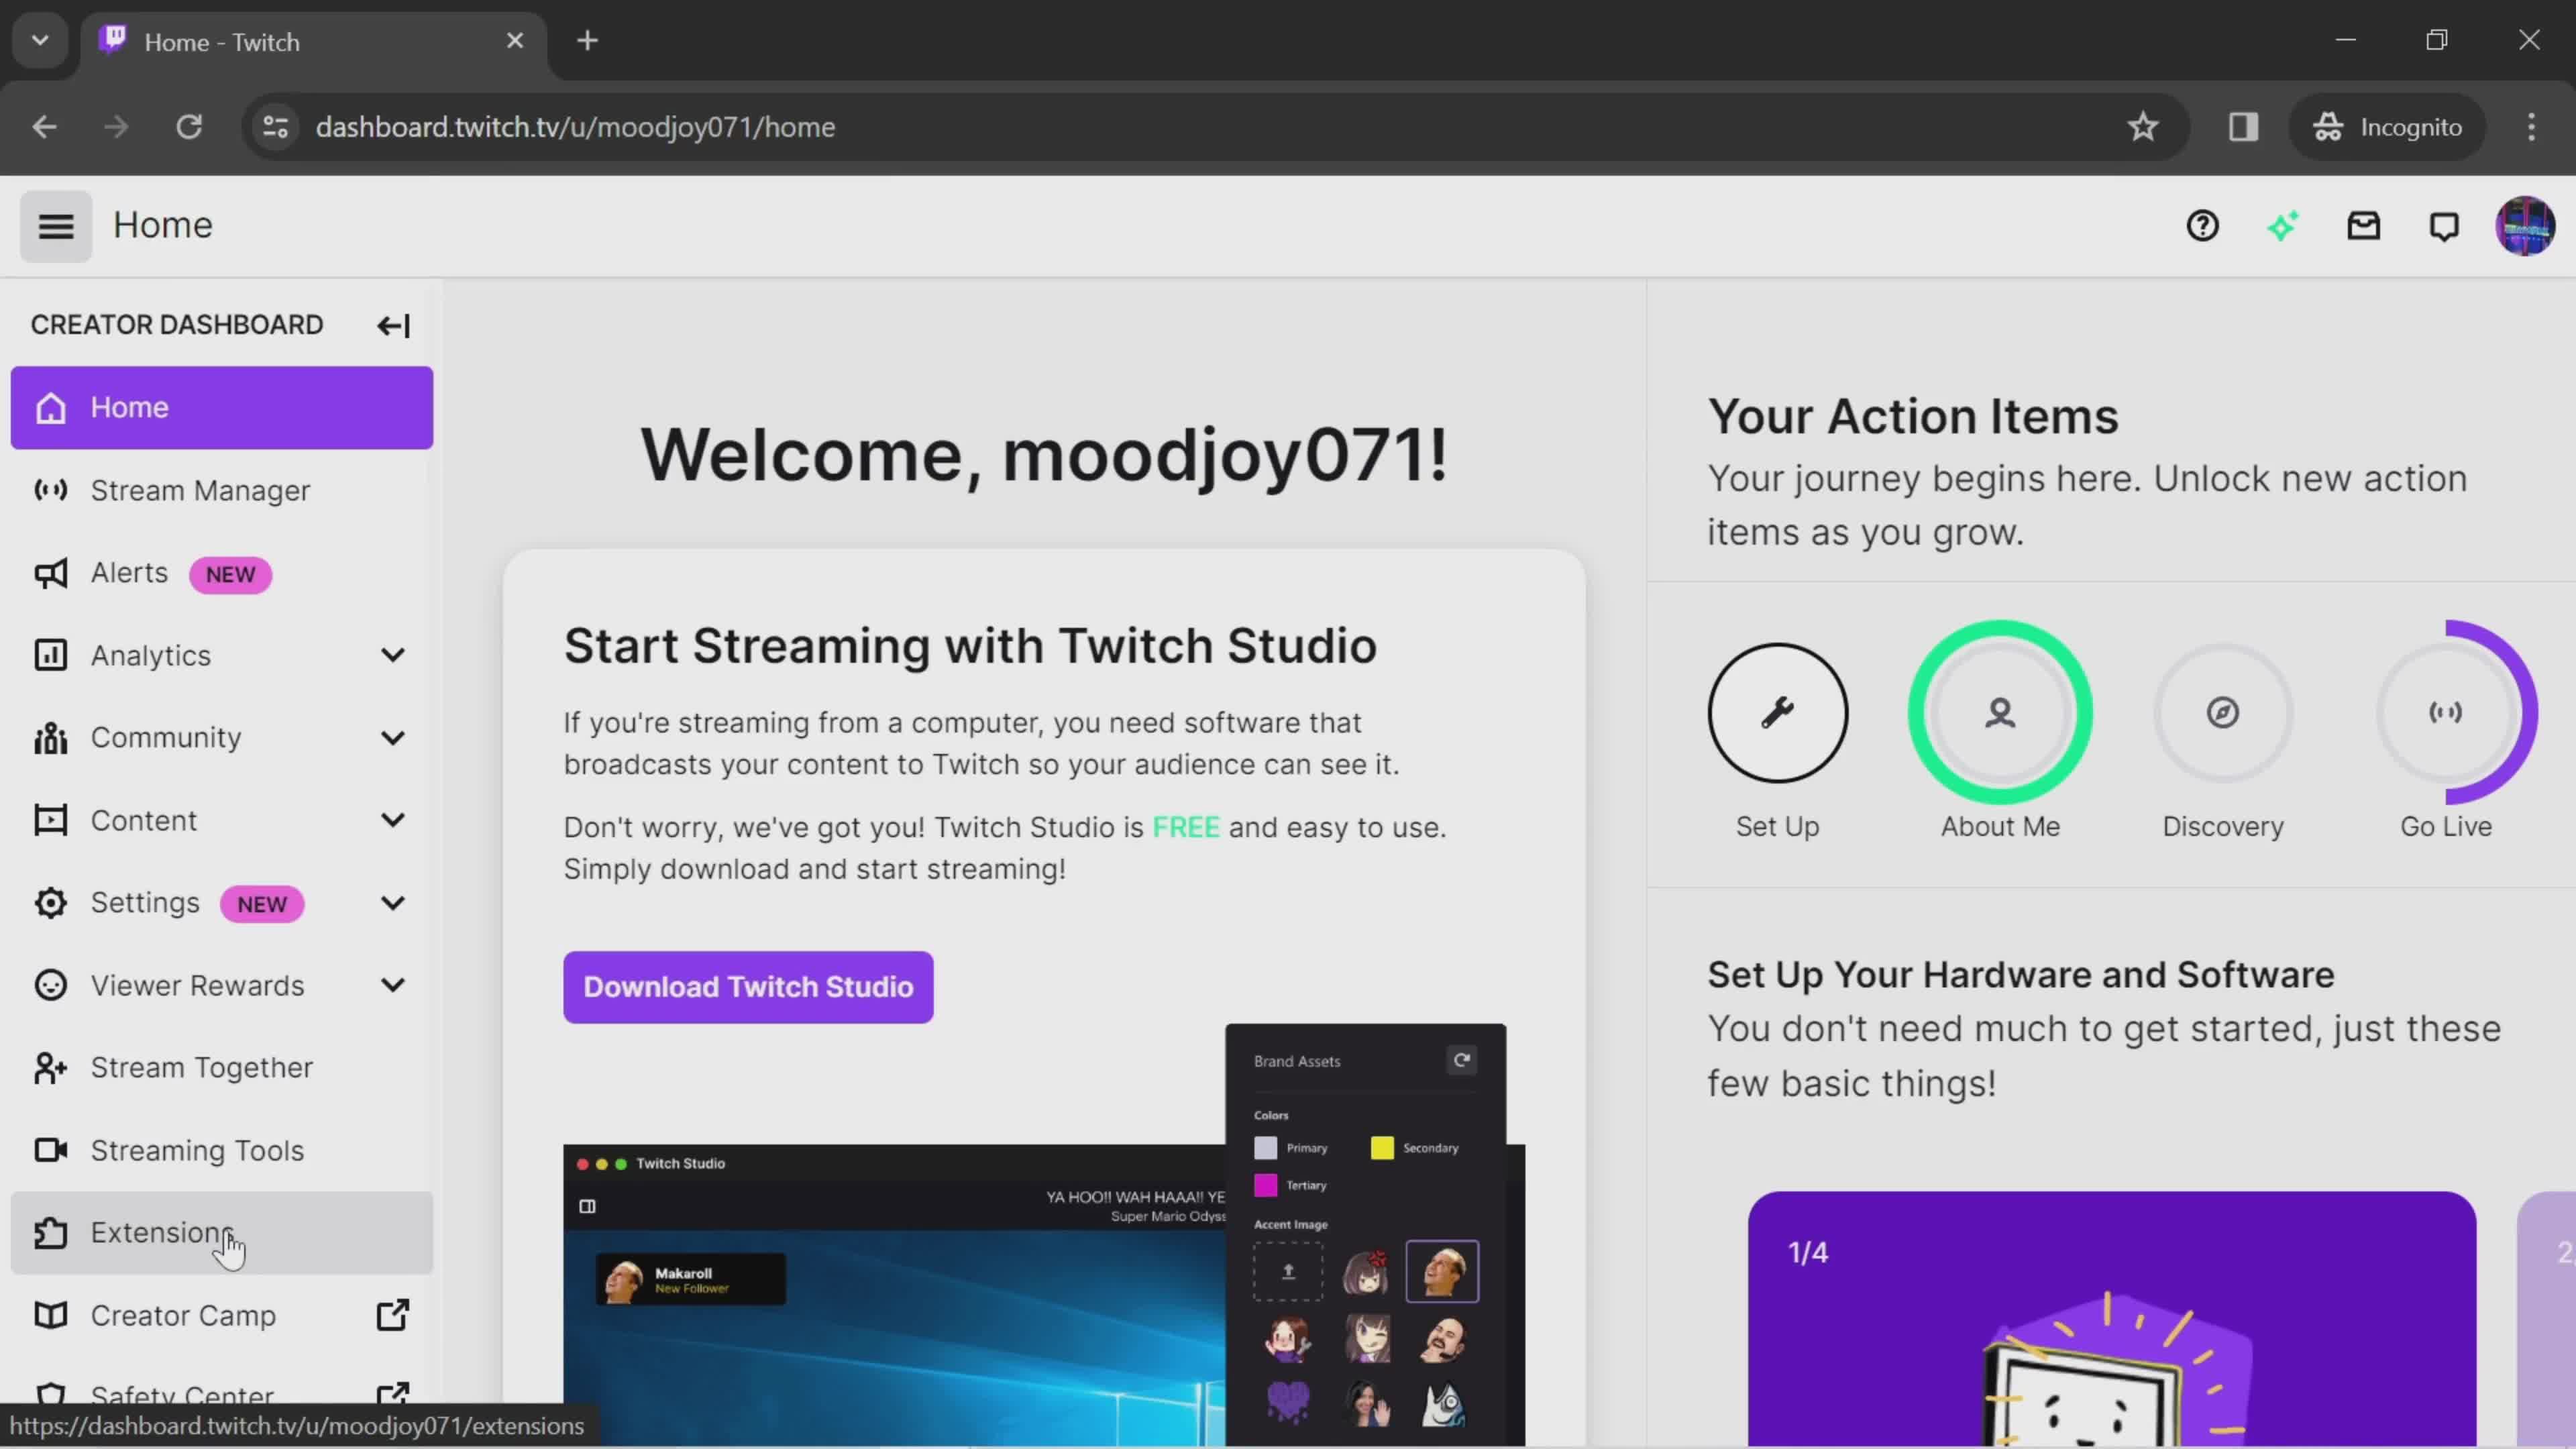Viewport: 2576px width, 1449px height.
Task: Open the browser side panel icon
Action: (2243, 127)
